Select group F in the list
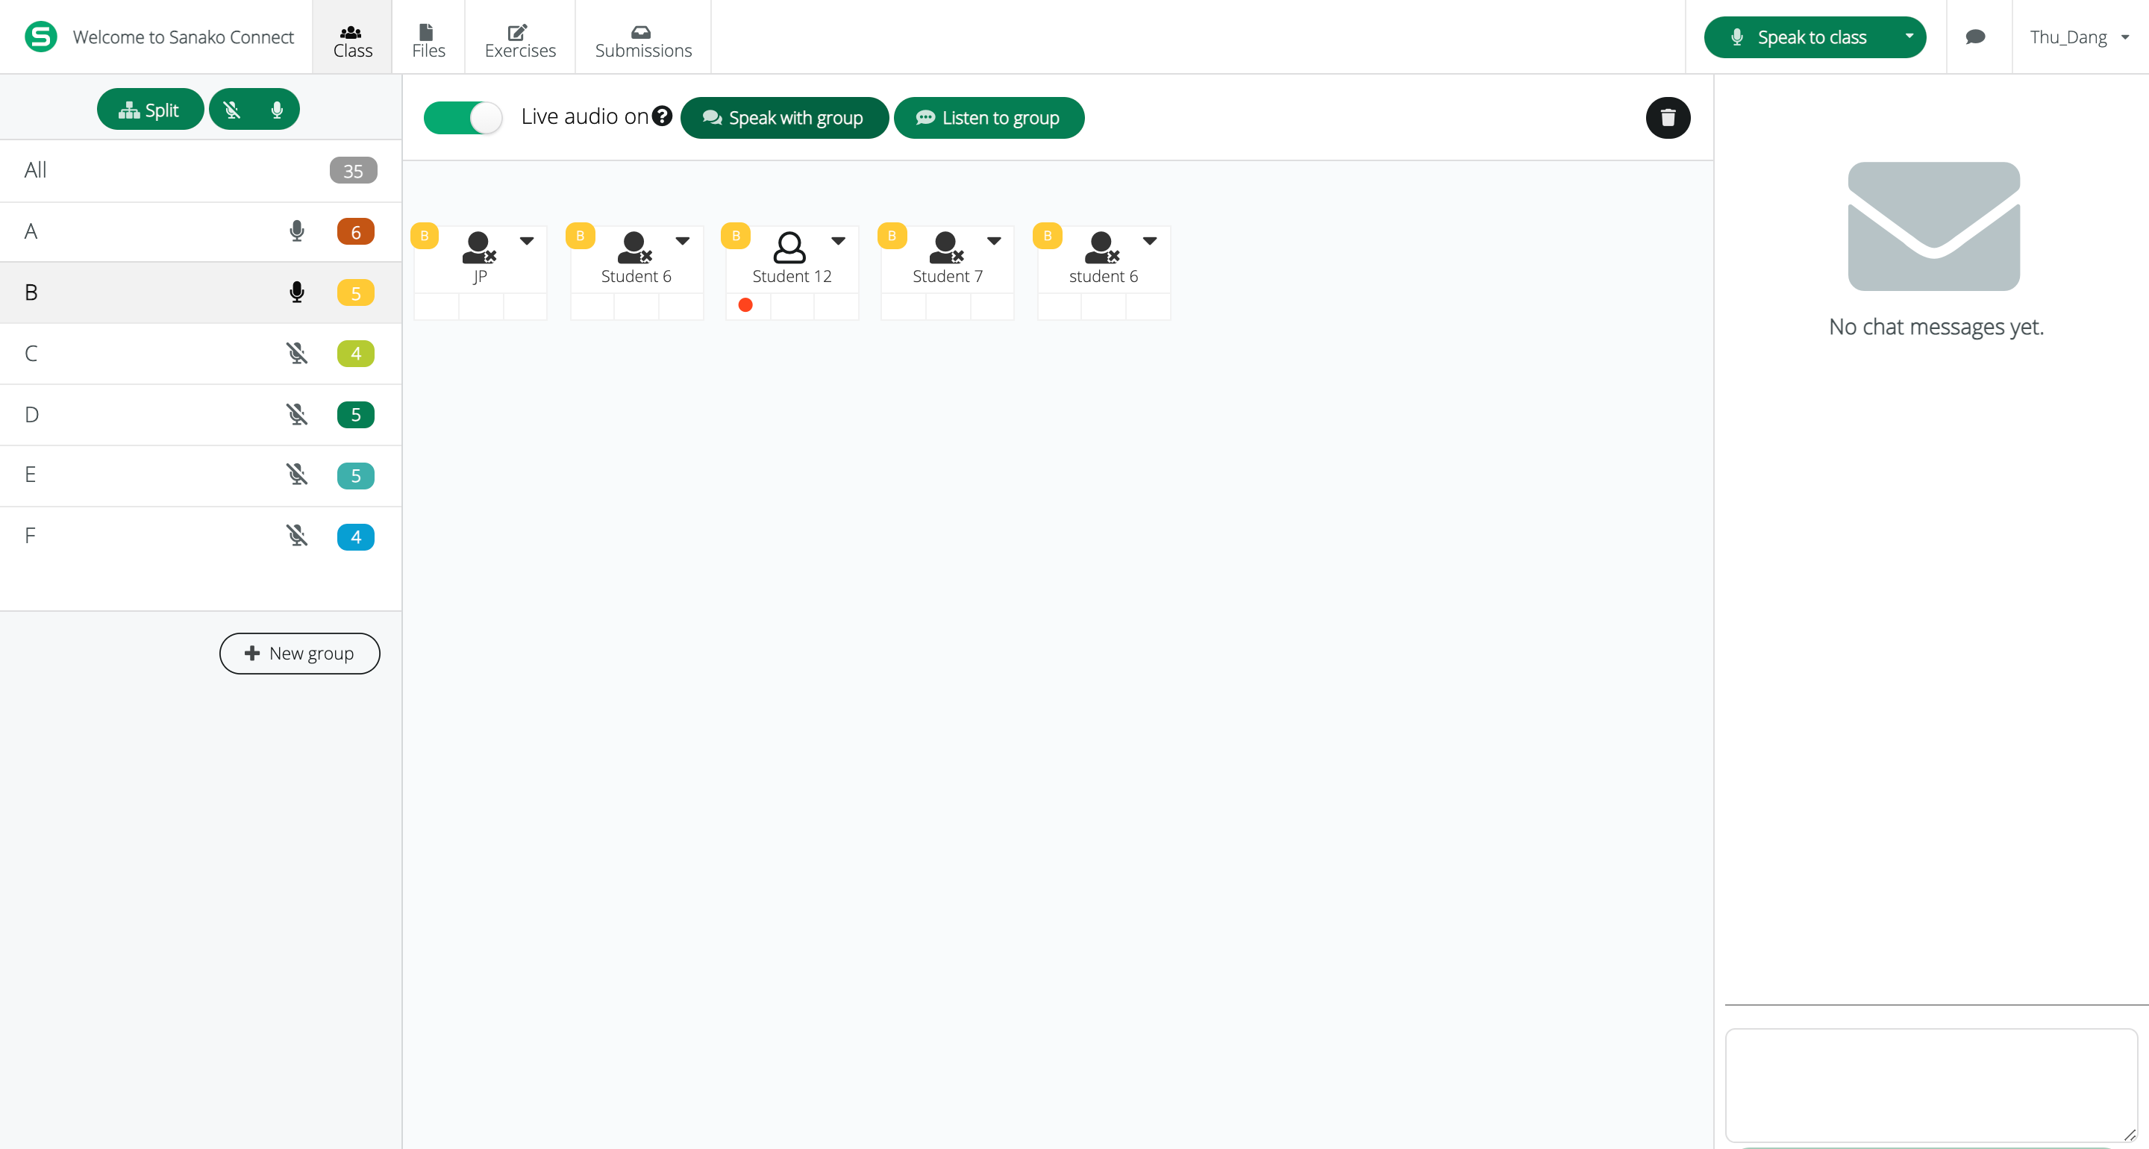Screen dimensions: 2149x1149 200,536
